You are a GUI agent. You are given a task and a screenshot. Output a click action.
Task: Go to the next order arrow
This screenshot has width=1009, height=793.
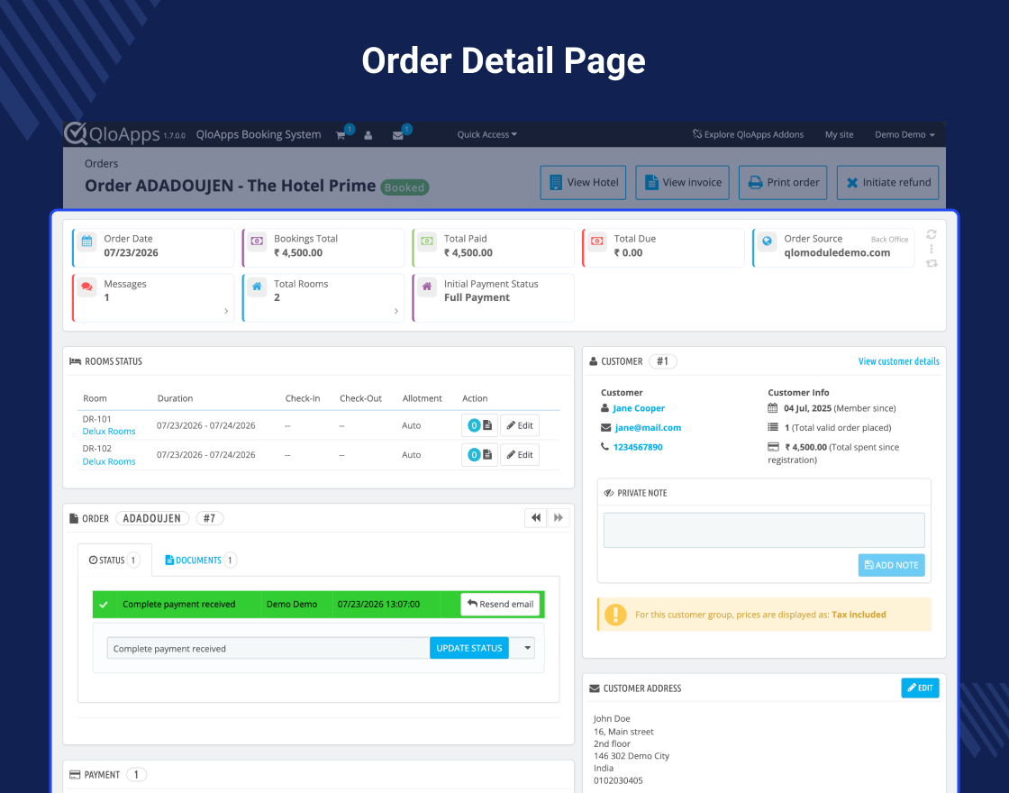pos(559,517)
